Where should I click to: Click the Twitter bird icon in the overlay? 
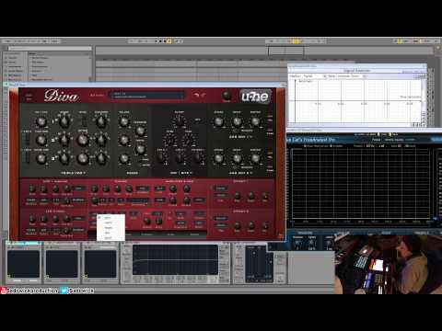(64, 291)
